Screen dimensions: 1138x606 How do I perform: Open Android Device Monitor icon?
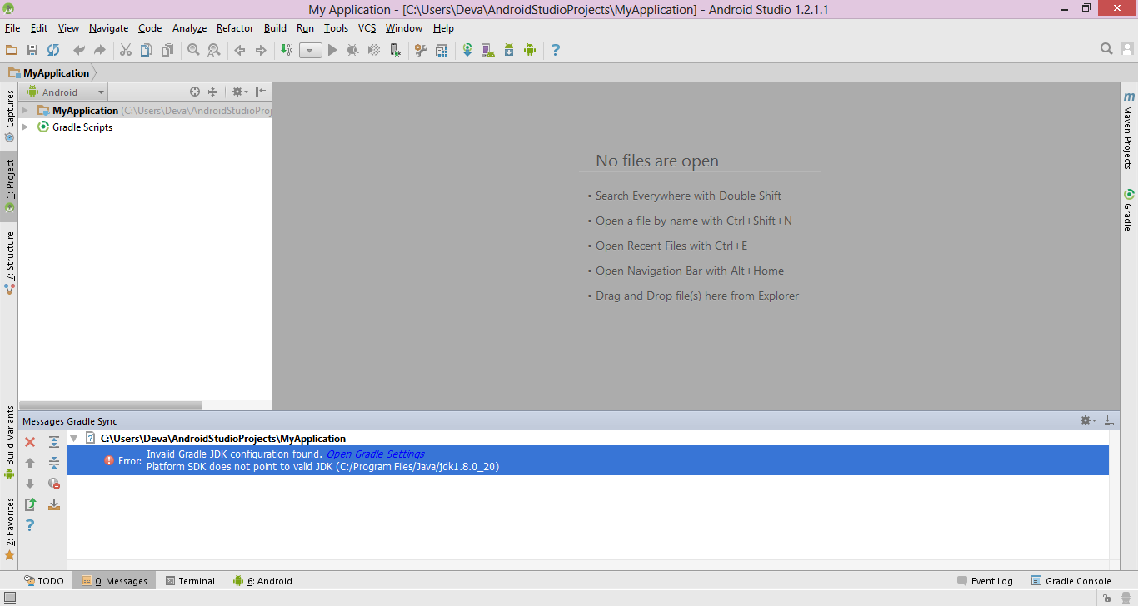[530, 50]
